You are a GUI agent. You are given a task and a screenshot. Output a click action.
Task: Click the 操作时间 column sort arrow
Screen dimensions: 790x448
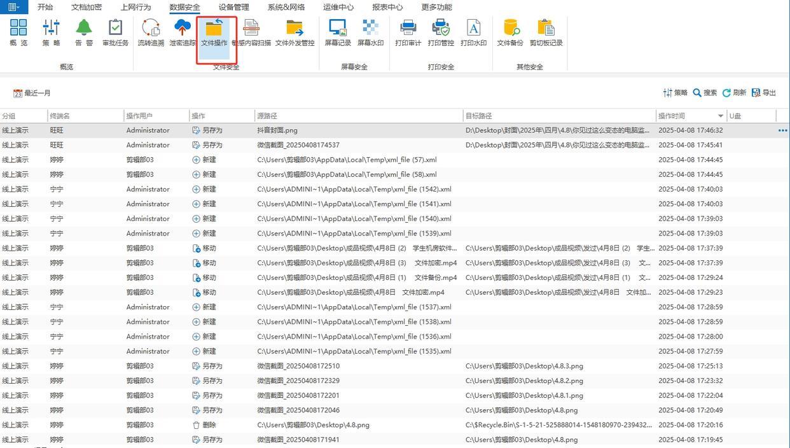720,116
